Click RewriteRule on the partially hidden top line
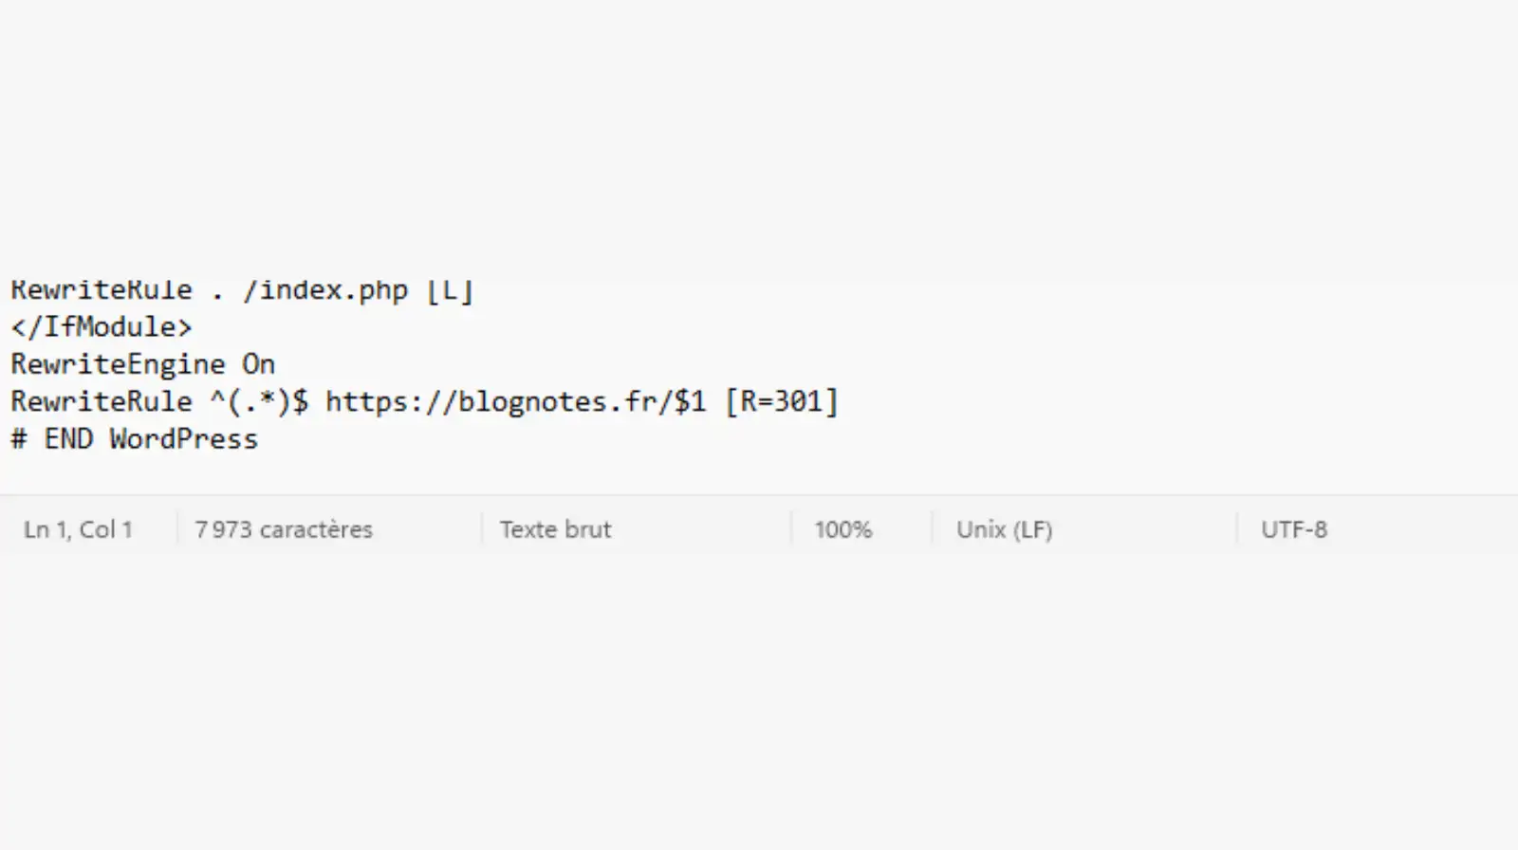Screen dimensions: 1518x850 tap(101, 291)
